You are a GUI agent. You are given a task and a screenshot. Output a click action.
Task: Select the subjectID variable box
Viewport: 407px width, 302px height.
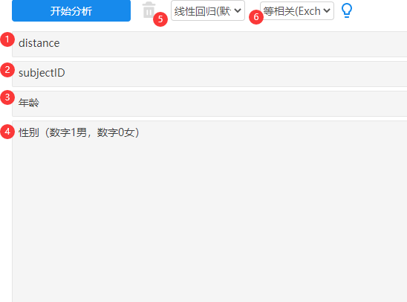(209, 74)
